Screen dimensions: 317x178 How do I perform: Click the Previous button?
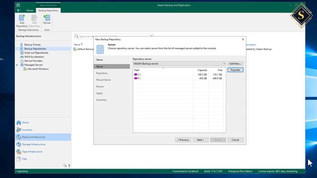tap(183, 140)
